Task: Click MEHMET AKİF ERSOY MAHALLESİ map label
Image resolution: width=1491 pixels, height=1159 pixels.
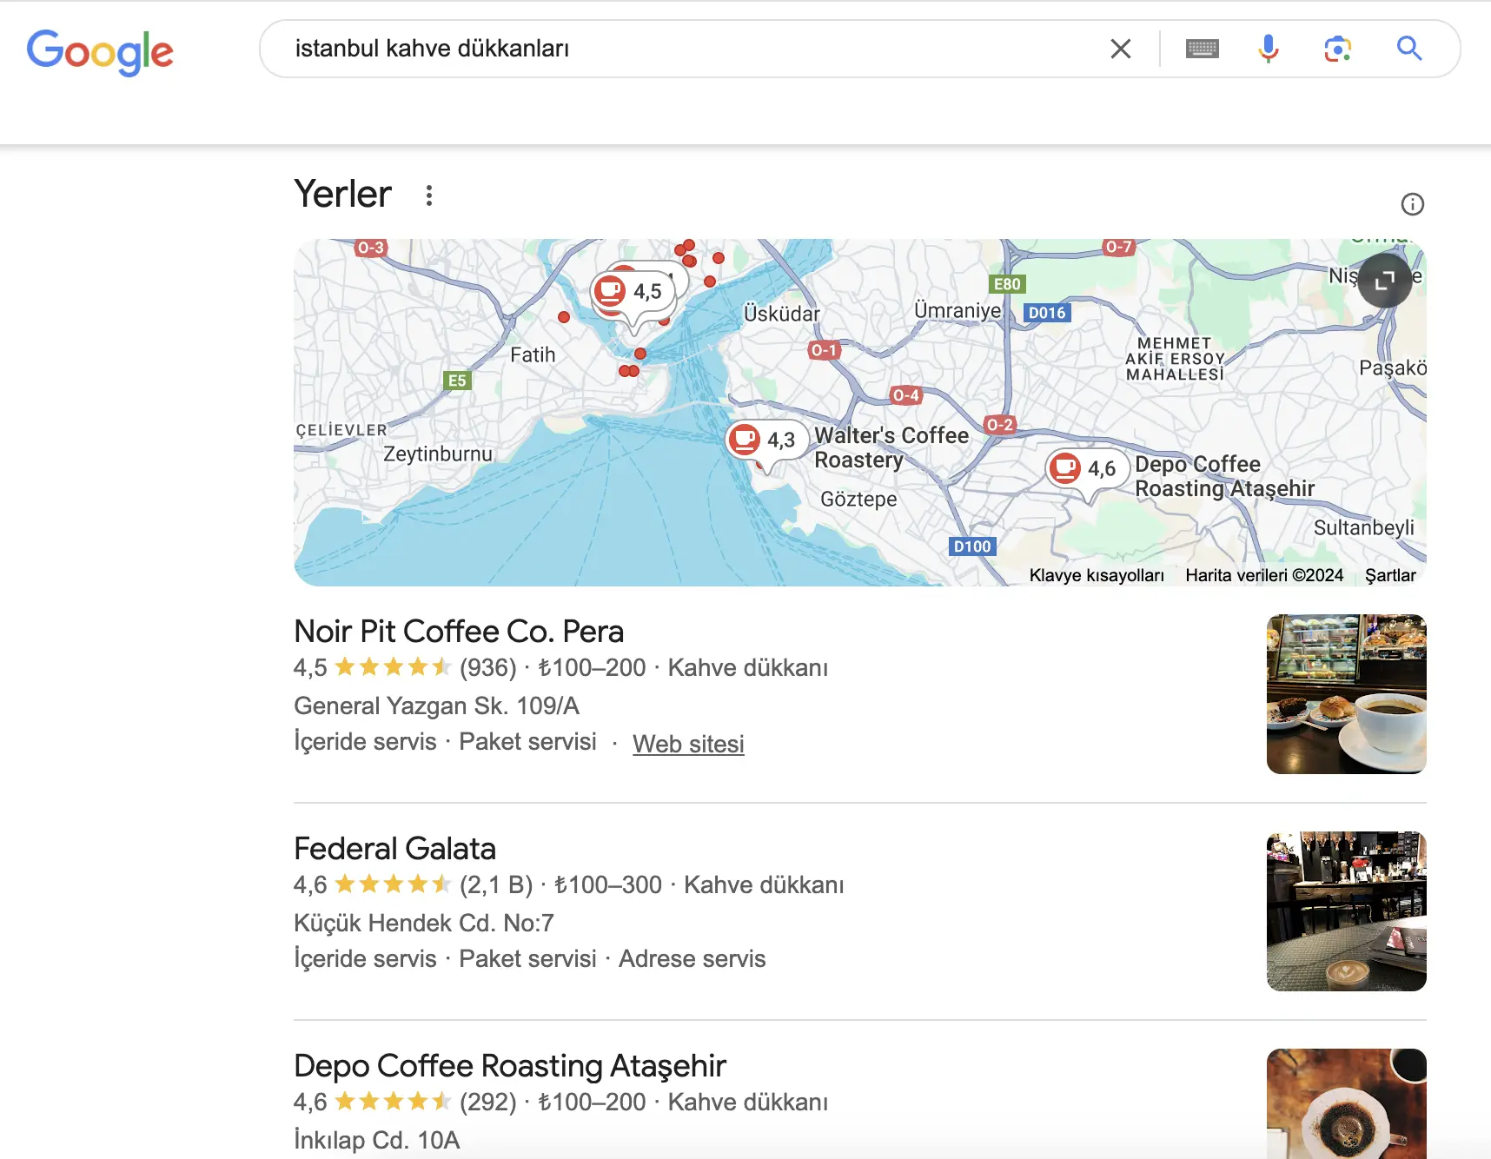Action: point(1175,359)
